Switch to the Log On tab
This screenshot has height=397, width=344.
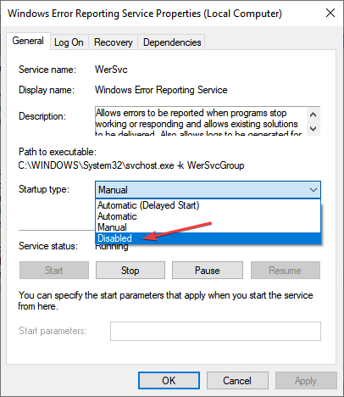pos(69,42)
